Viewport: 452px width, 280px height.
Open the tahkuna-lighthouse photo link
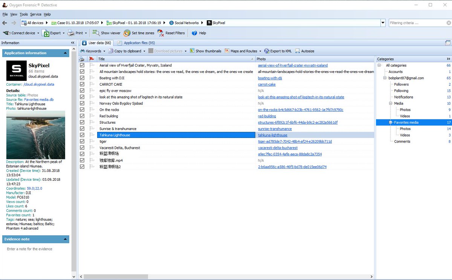pyautogui.click(x=273, y=135)
